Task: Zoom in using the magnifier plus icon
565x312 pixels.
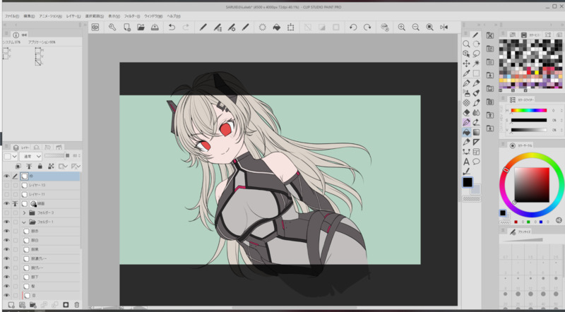Action: click(401, 28)
